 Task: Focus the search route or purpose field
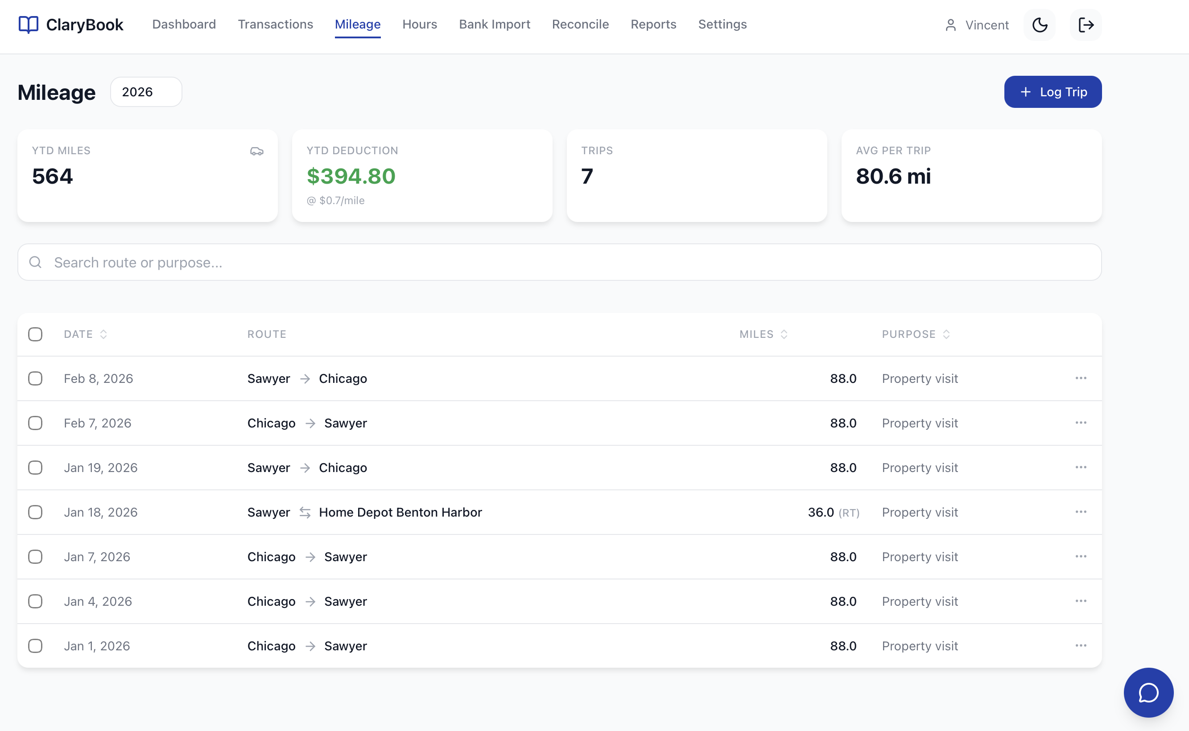pyautogui.click(x=559, y=262)
